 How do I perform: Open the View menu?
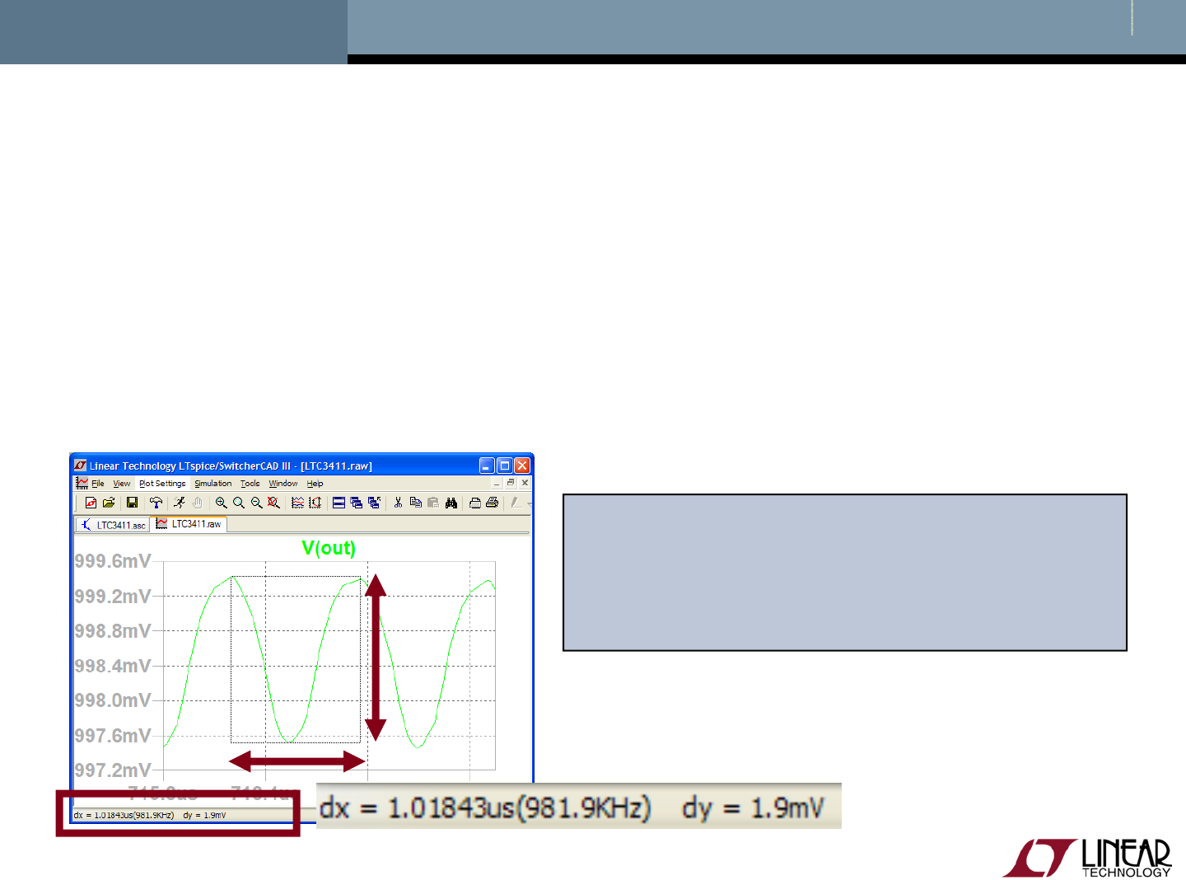(x=122, y=484)
